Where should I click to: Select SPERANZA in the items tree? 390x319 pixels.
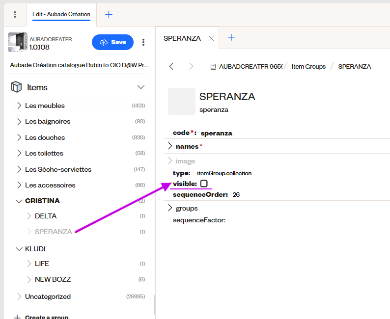(53, 232)
